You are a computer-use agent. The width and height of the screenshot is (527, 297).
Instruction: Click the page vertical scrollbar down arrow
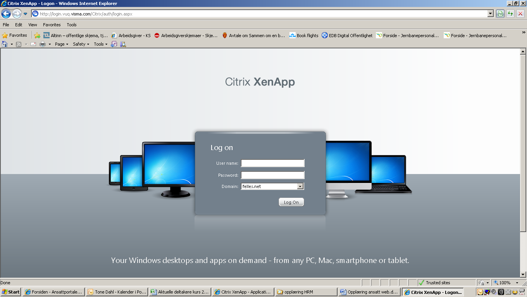(x=523, y=274)
